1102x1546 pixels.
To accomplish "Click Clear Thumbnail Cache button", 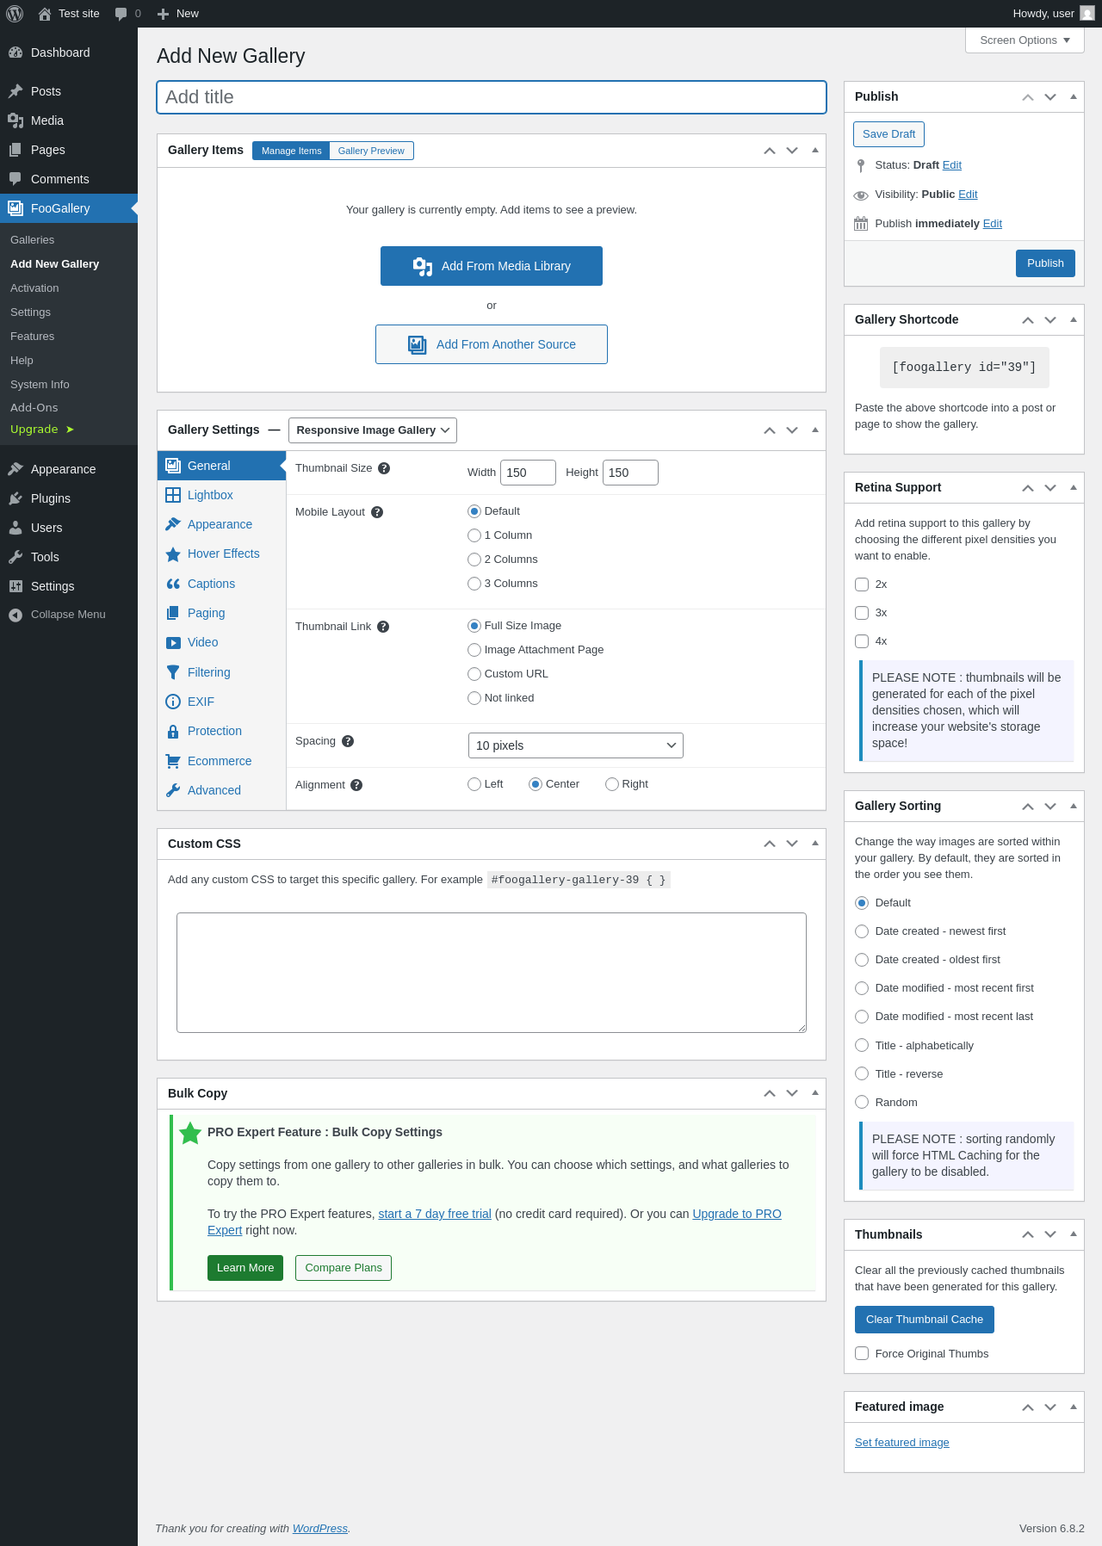I will [925, 1320].
